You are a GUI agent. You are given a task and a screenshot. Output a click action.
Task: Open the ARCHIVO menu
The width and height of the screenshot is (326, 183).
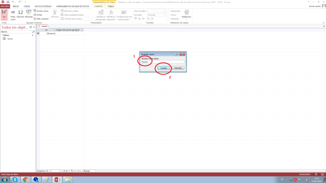[x=5, y=6]
